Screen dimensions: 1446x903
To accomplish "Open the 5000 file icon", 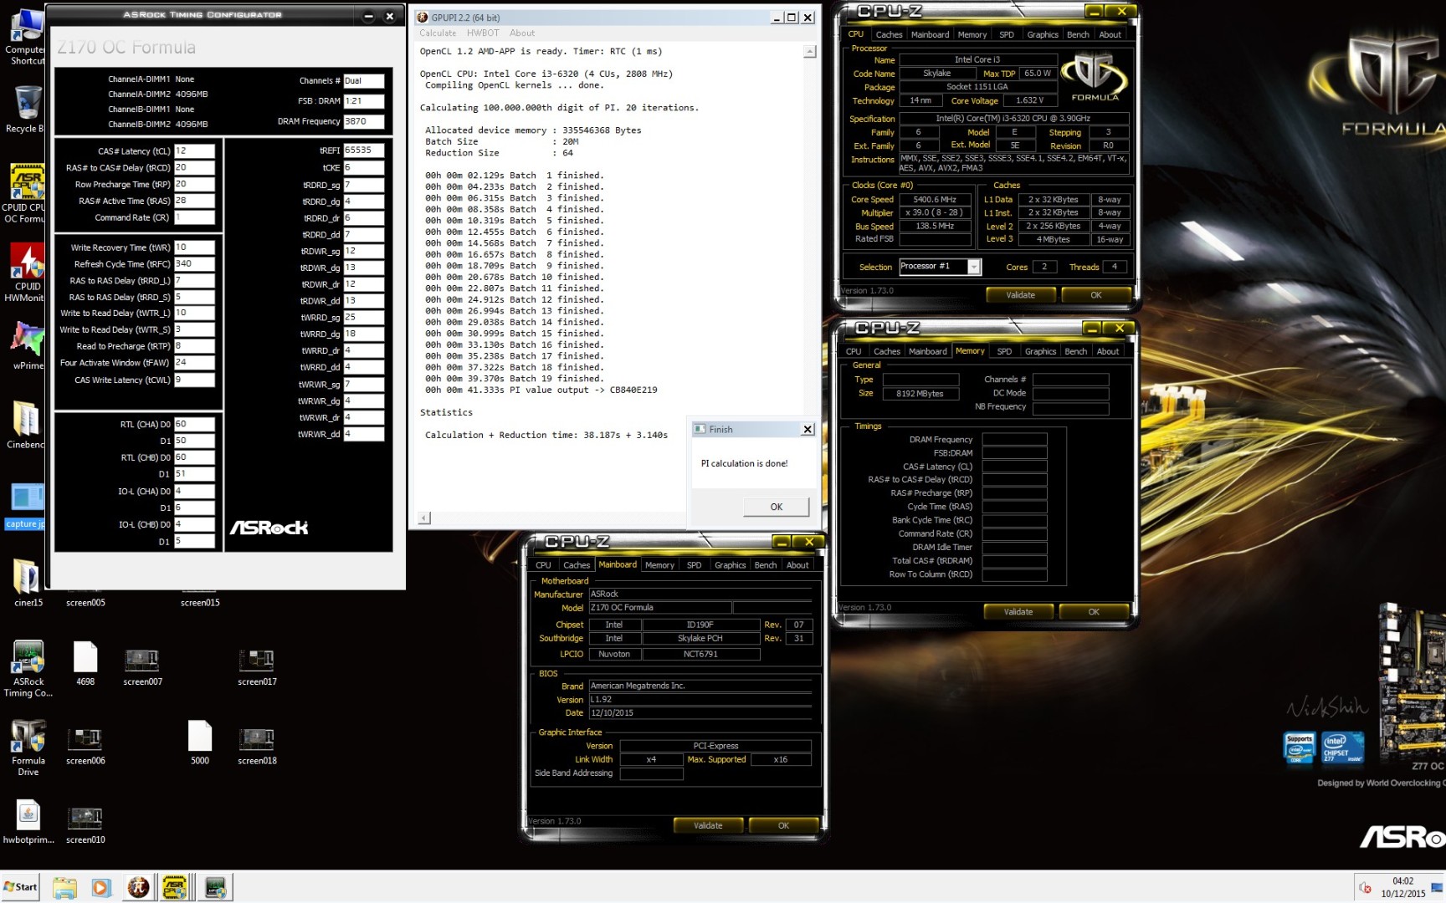I will pyautogui.click(x=200, y=741).
